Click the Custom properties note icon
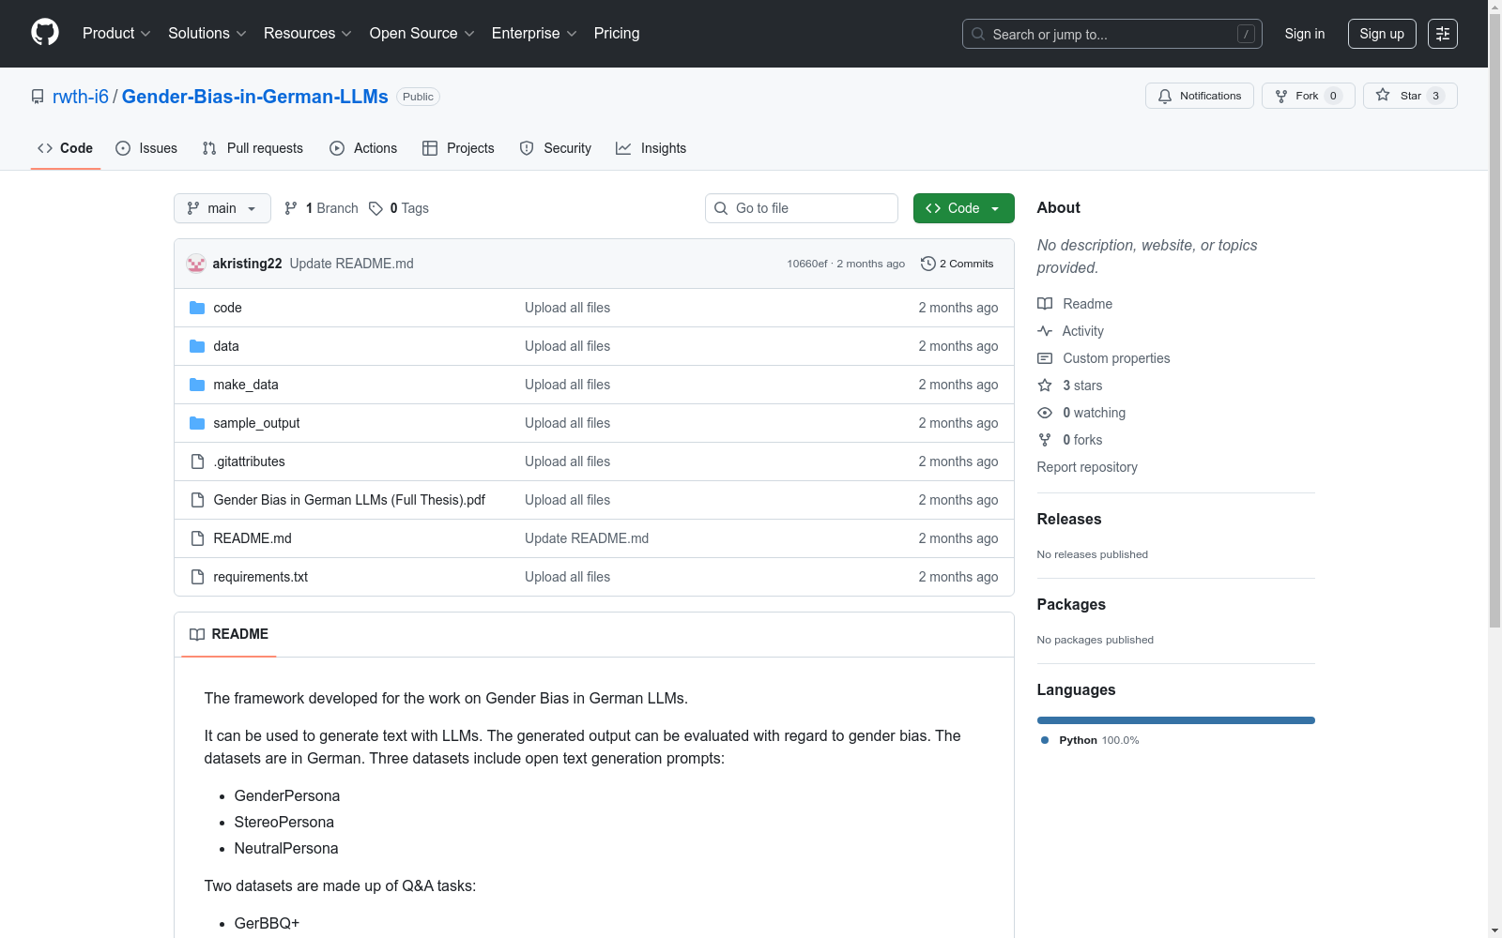The height and width of the screenshot is (938, 1502). tap(1045, 358)
